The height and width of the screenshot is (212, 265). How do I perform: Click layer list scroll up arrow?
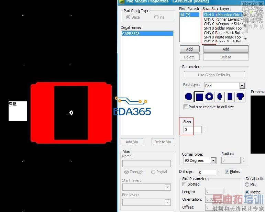click(x=245, y=15)
